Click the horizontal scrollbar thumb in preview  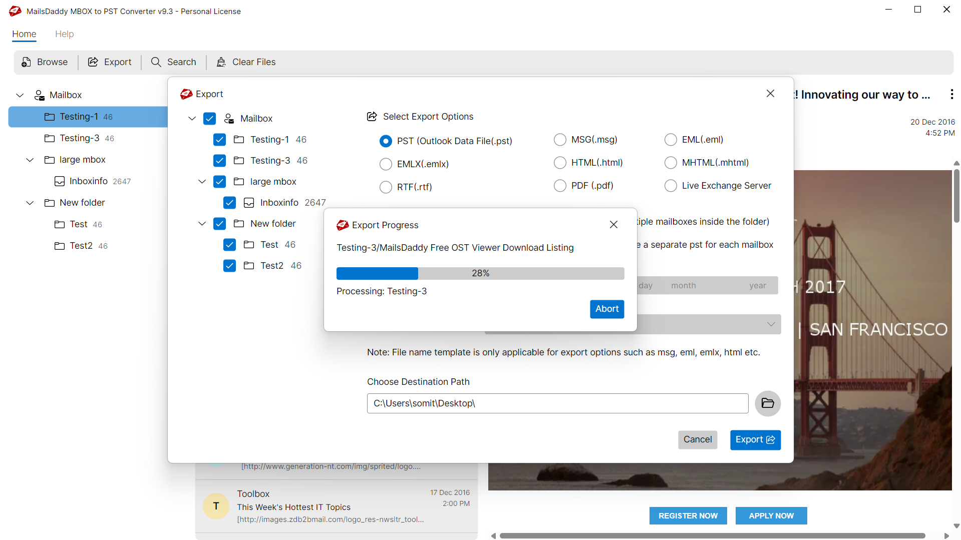point(712,536)
